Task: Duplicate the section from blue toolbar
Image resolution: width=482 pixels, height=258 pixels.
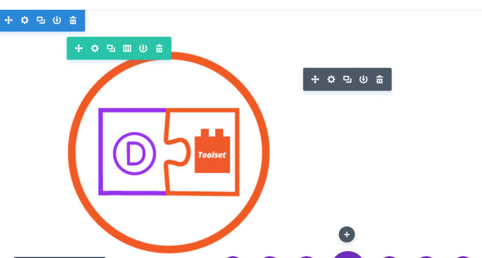Action: [x=41, y=20]
